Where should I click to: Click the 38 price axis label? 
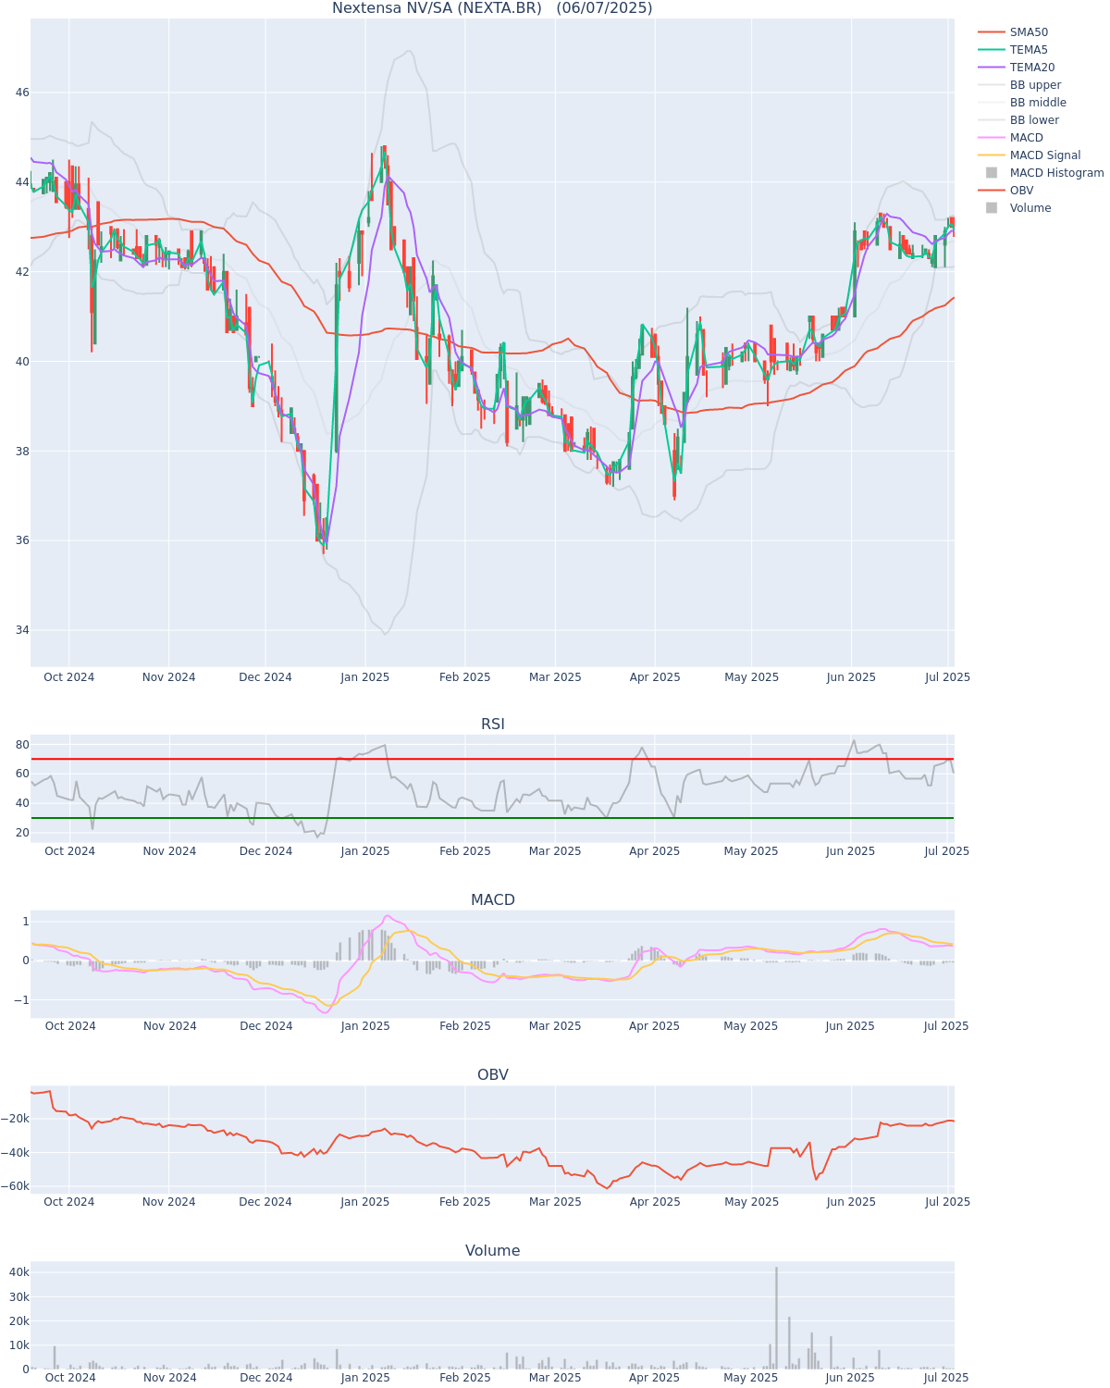21,452
